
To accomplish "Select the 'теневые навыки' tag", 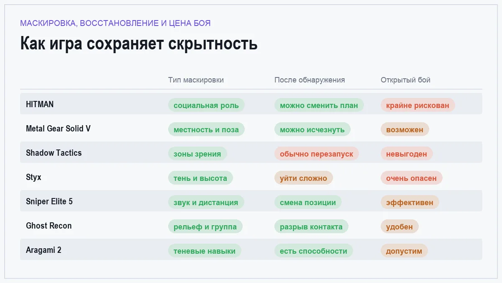I will pos(205,251).
